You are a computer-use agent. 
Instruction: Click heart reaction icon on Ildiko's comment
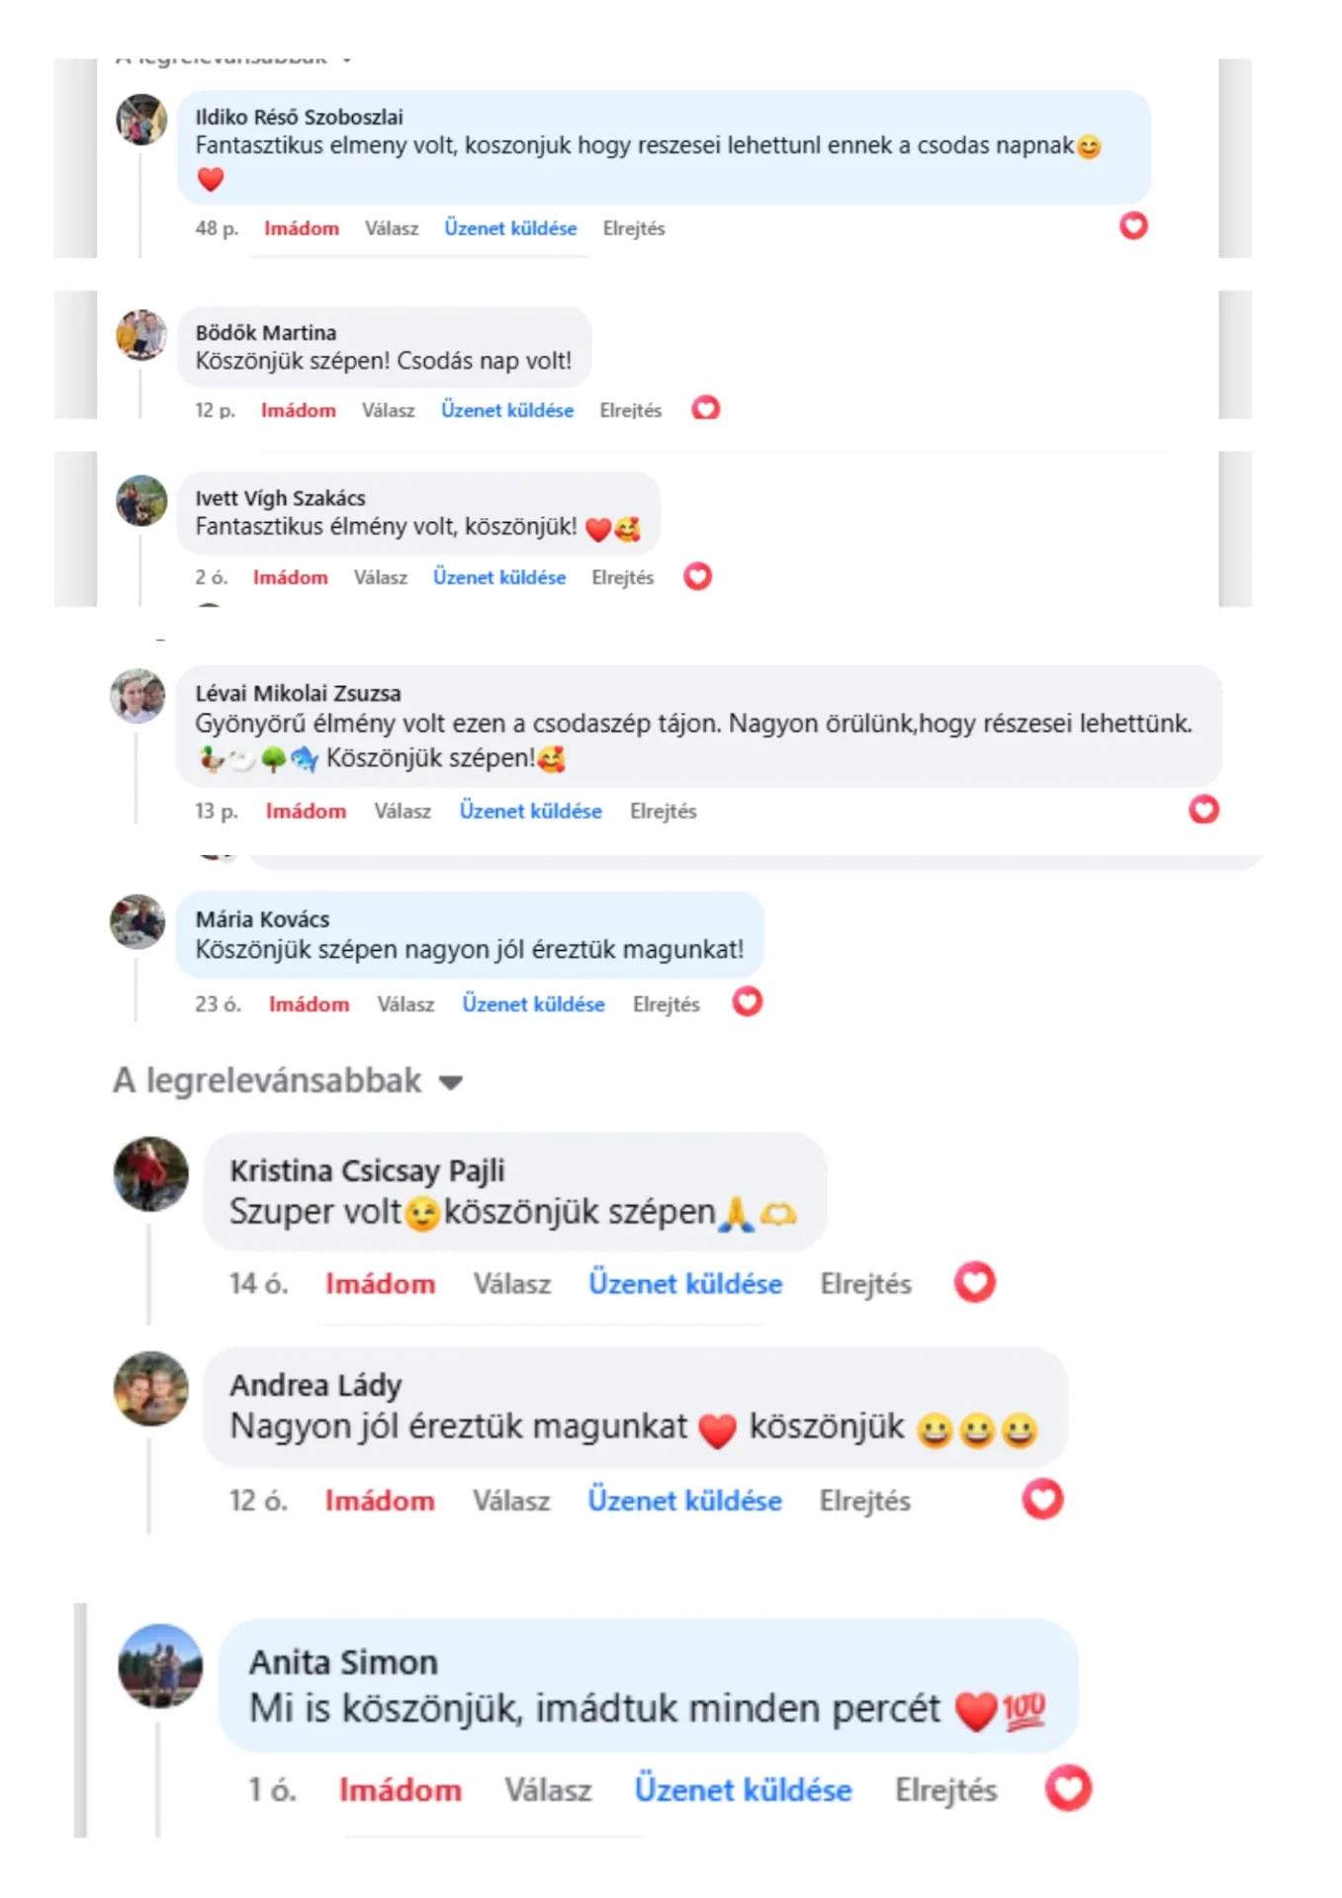[1133, 226]
